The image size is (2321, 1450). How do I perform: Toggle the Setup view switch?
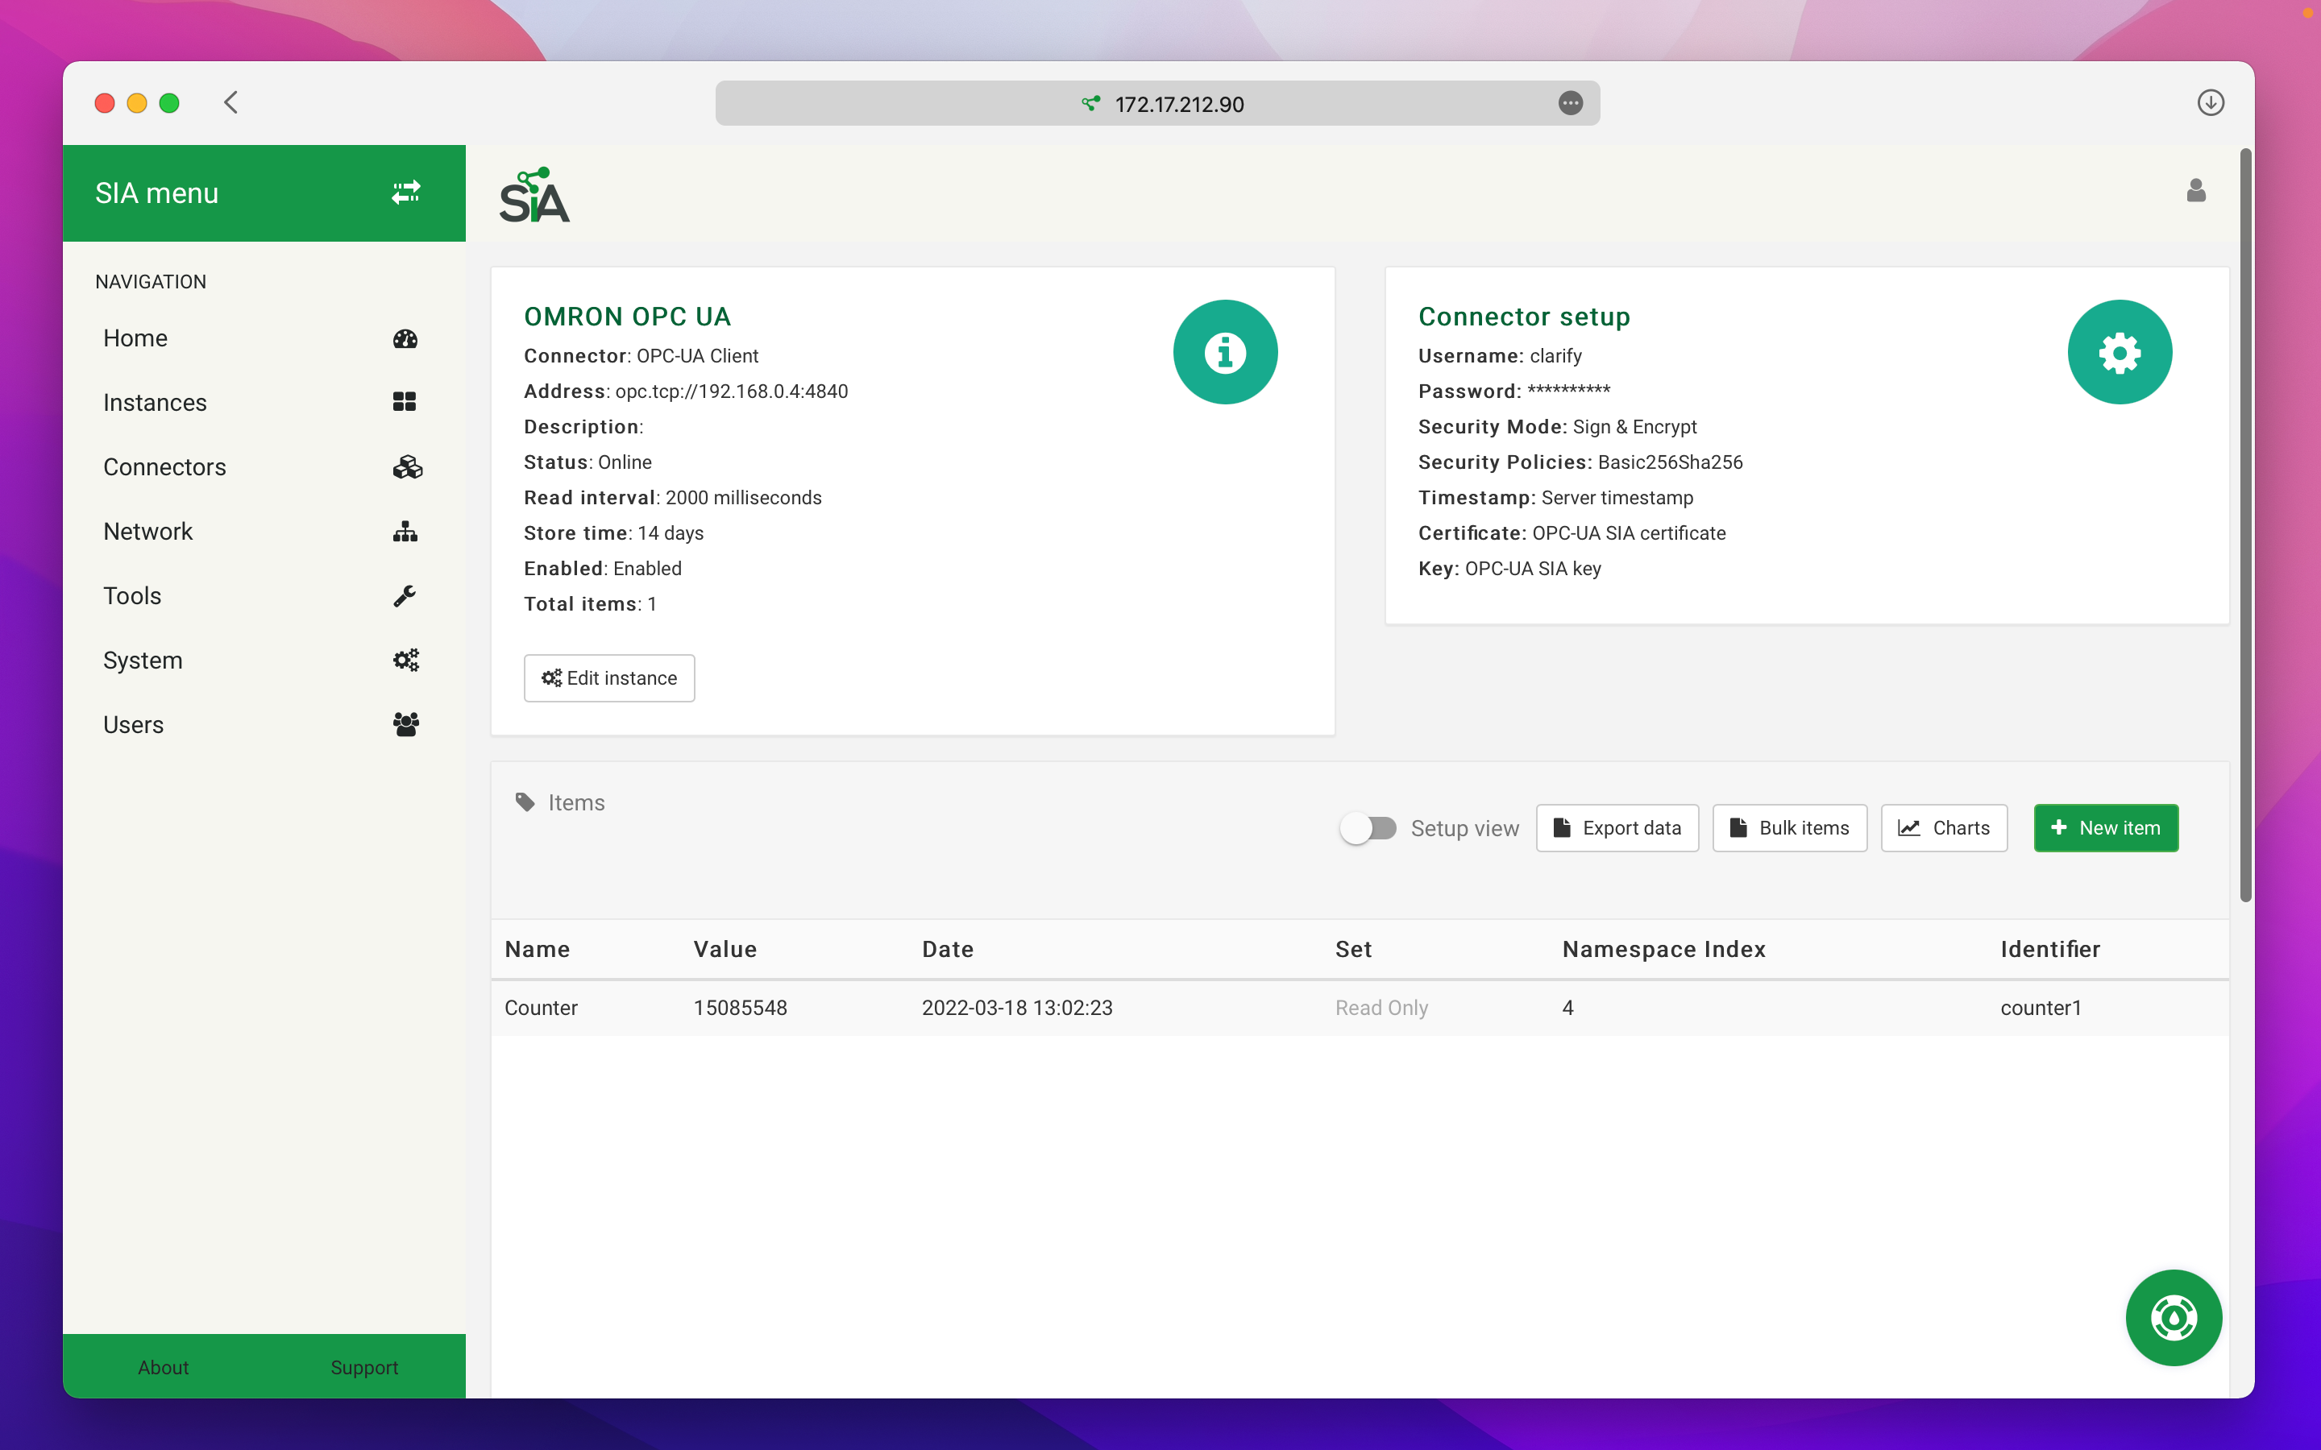tap(1368, 827)
